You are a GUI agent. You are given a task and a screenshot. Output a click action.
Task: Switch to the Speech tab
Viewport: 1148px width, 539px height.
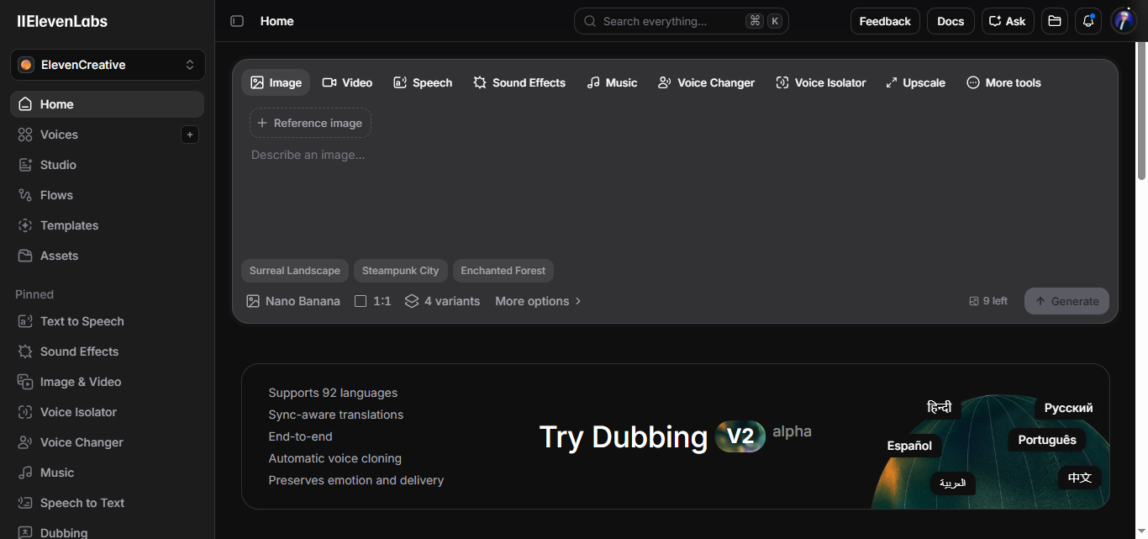(x=423, y=82)
